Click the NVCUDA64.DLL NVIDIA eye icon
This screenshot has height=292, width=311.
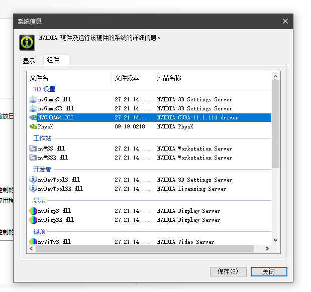click(x=33, y=117)
